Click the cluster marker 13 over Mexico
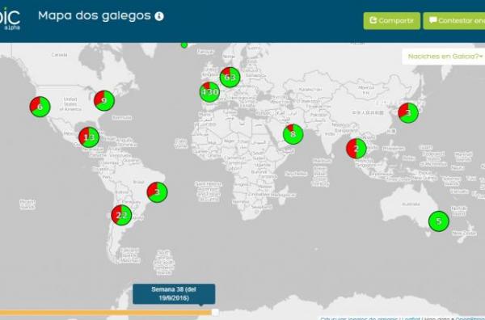 click(89, 137)
